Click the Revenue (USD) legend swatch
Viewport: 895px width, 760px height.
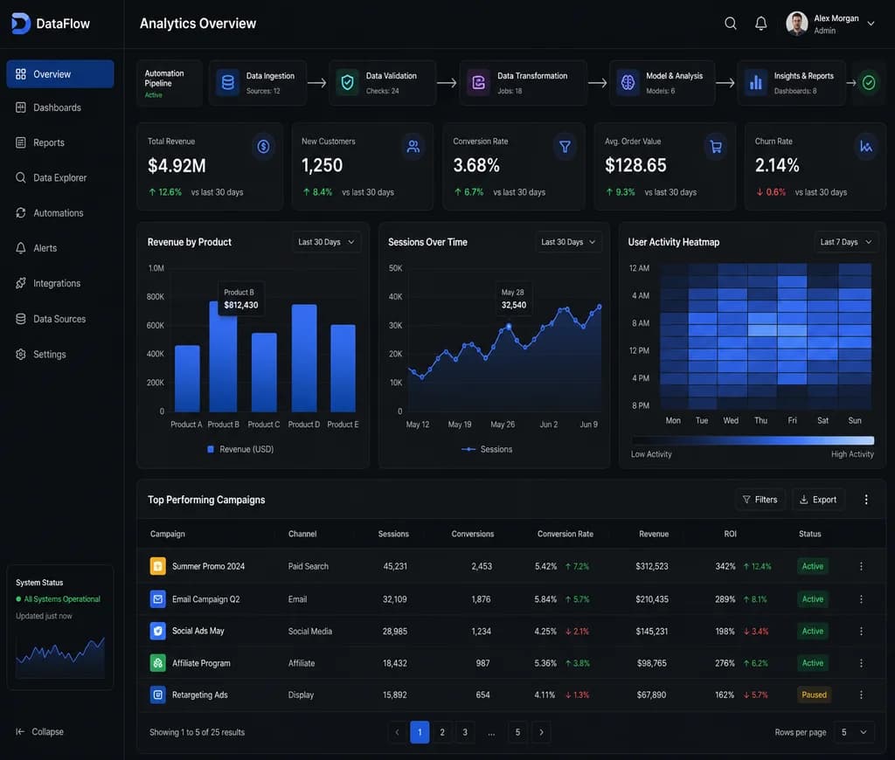211,449
